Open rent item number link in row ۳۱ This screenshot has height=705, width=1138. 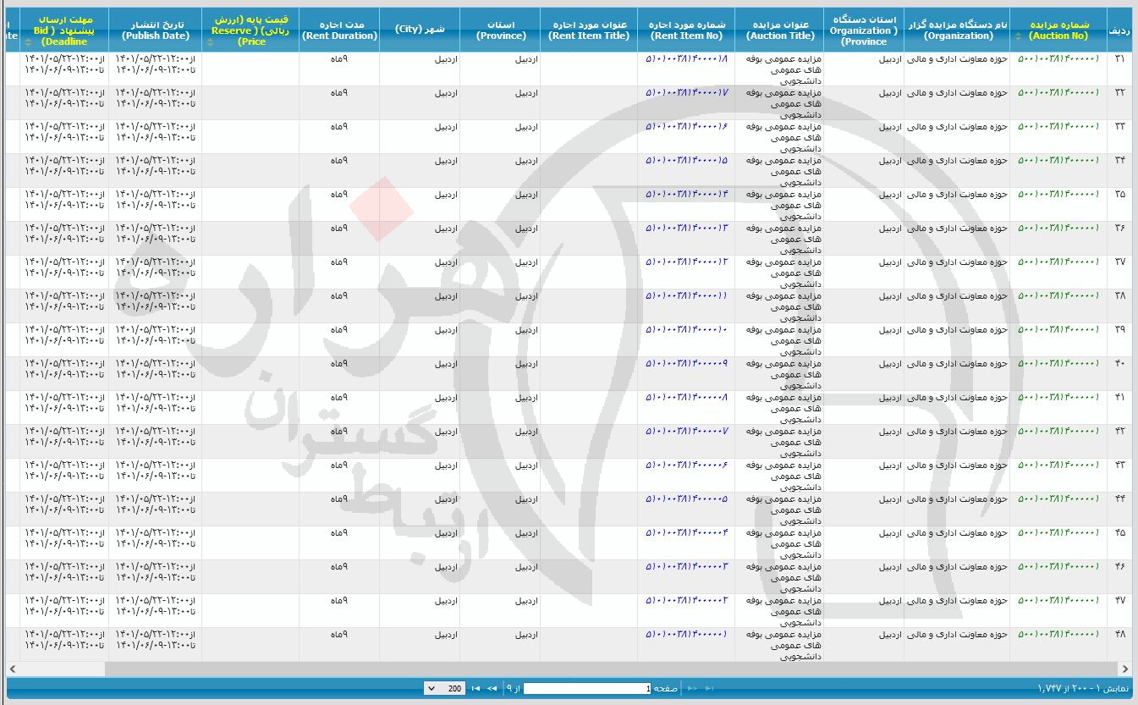[x=686, y=58]
